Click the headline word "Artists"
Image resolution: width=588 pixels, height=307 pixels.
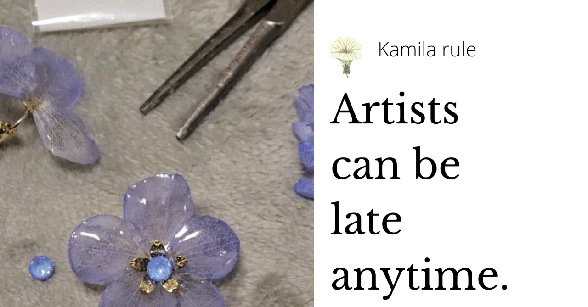pos(394,110)
